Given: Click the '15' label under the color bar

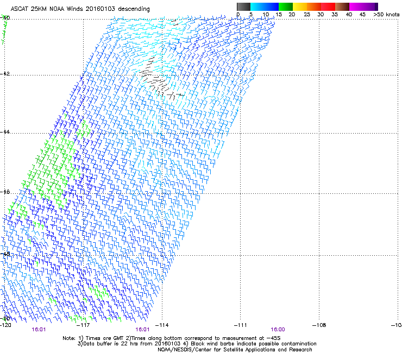Looking at the screenshot, I should pos(279,15).
